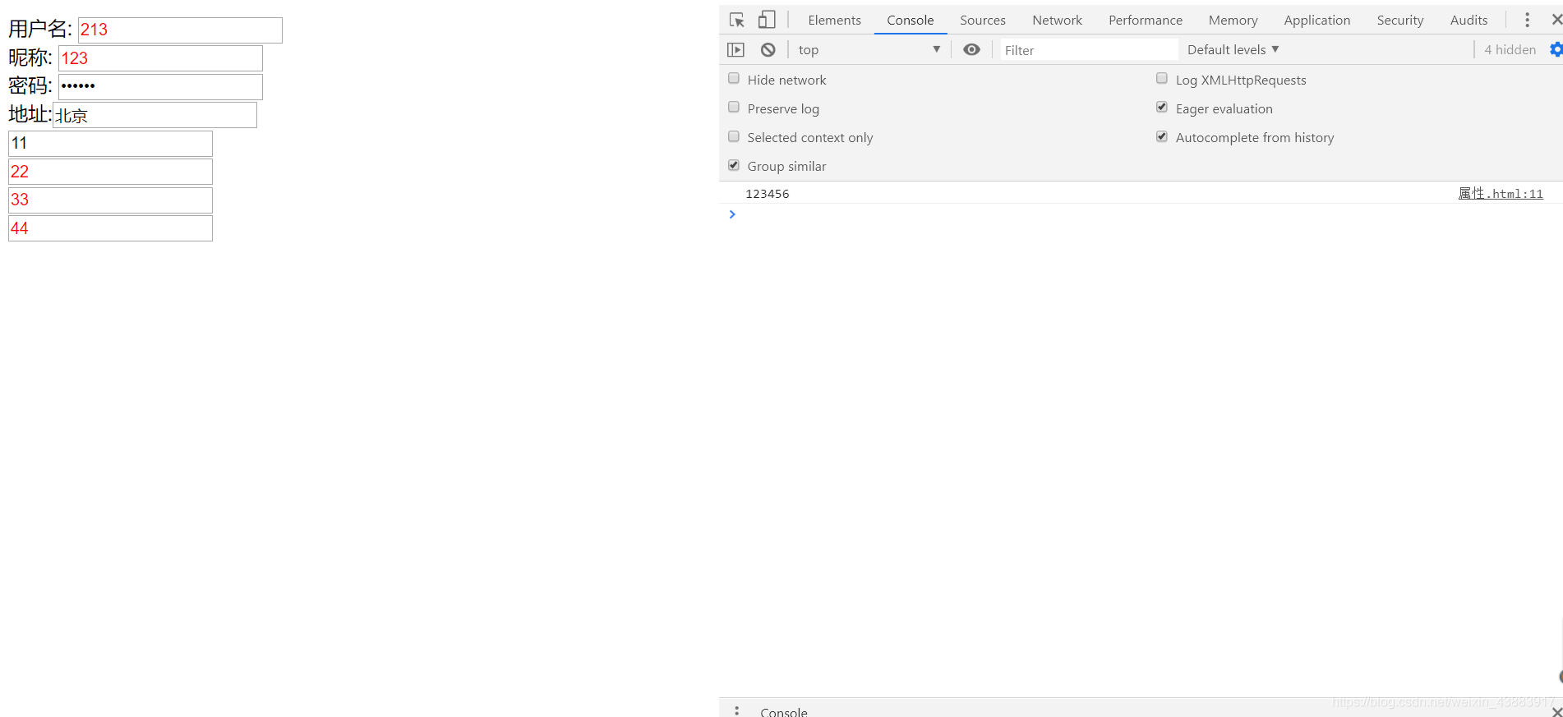1563x717 pixels.
Task: Focus the input containing 11
Action: click(110, 144)
